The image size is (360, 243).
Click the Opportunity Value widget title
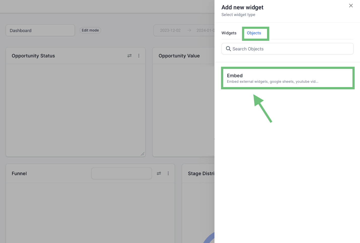click(x=179, y=56)
